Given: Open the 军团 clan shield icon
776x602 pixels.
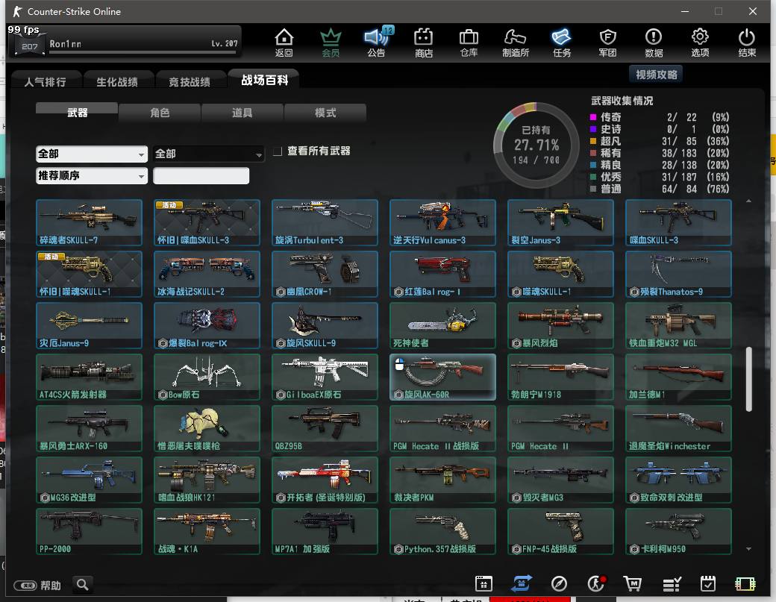Looking at the screenshot, I should click(x=607, y=42).
